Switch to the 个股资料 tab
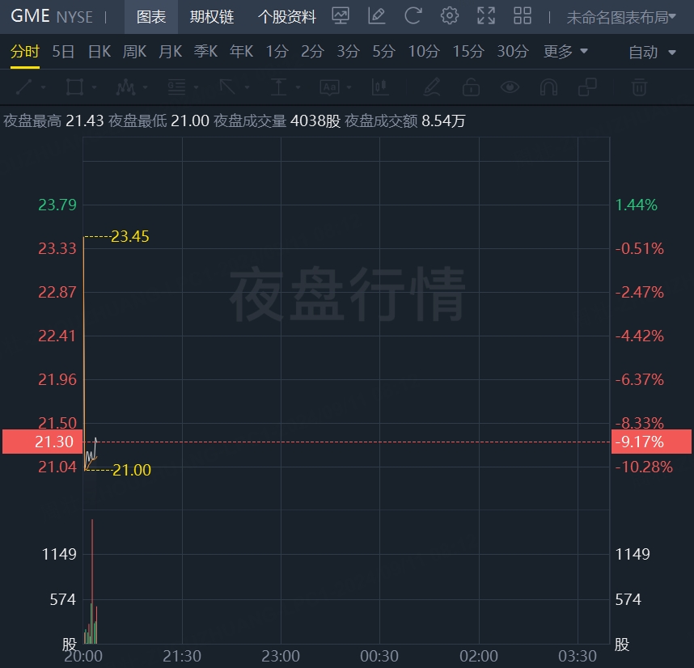 (286, 17)
